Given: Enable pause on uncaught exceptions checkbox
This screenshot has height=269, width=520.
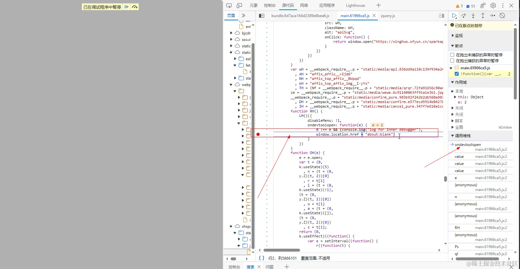Looking at the screenshot, I should pyautogui.click(x=452, y=55).
